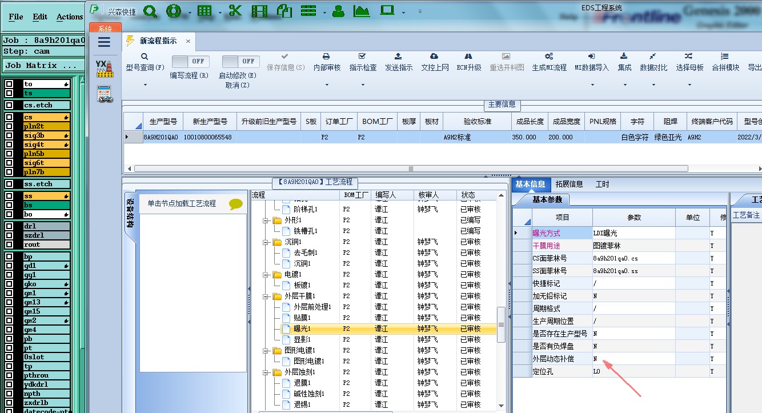Select the 系统 orange tab
The width and height of the screenshot is (762, 413).
(105, 29)
